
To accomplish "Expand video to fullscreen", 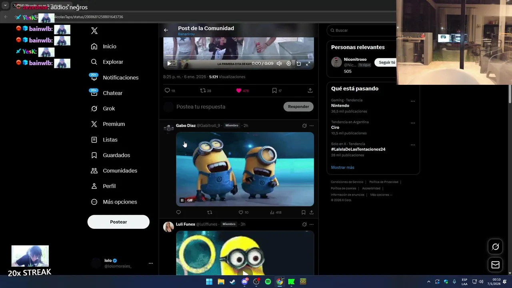I will tap(308, 63).
